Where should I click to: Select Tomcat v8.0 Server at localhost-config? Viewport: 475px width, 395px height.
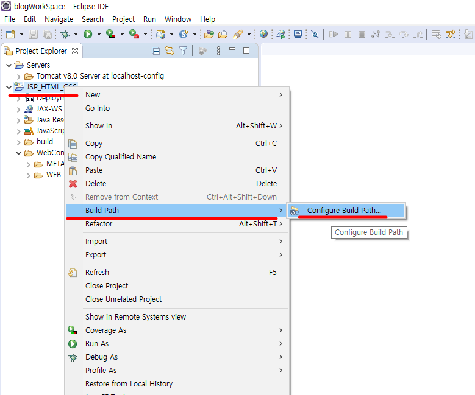100,76
